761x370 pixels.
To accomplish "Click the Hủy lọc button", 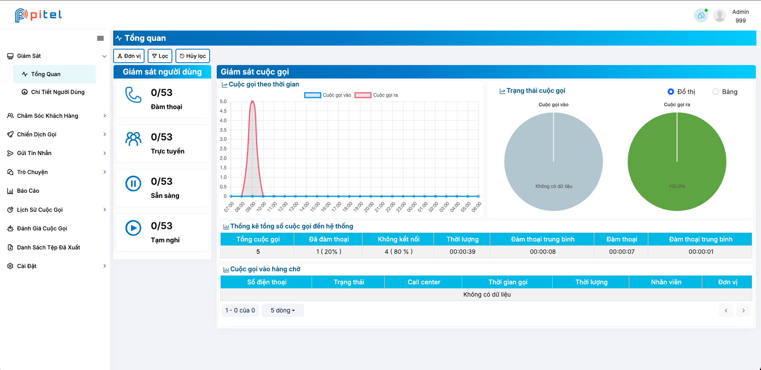I will tap(193, 56).
